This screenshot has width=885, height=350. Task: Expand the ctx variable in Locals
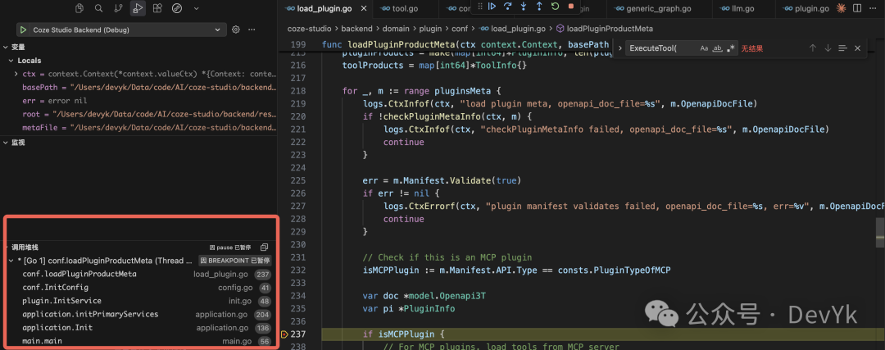click(16, 74)
